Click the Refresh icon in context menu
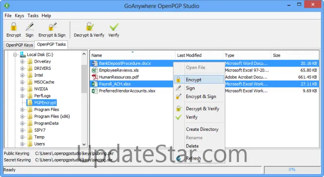 (179, 158)
